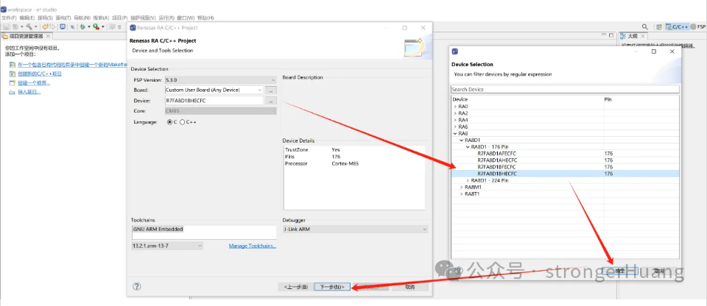
Task: Click the create project icon
Action: click(13, 83)
